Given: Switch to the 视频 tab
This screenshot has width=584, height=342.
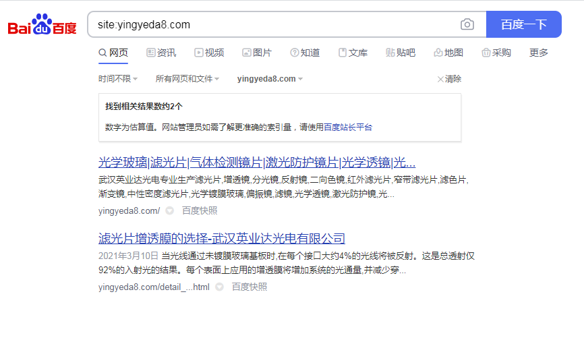Looking at the screenshot, I should pos(209,53).
